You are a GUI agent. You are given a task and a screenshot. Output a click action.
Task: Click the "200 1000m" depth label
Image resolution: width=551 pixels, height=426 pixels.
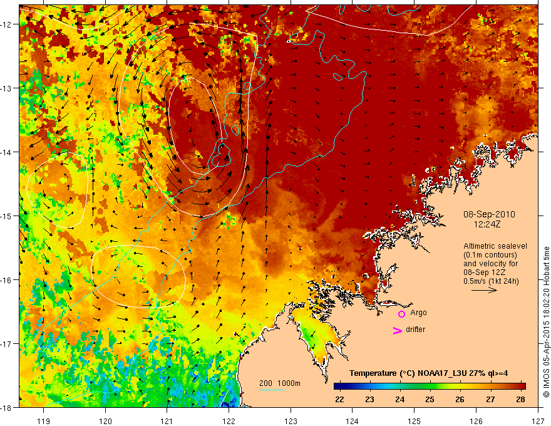[280, 383]
